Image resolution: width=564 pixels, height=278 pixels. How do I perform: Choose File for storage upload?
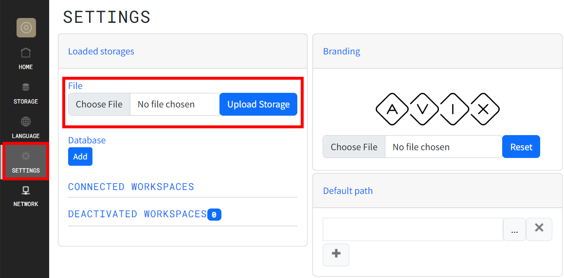[99, 104]
